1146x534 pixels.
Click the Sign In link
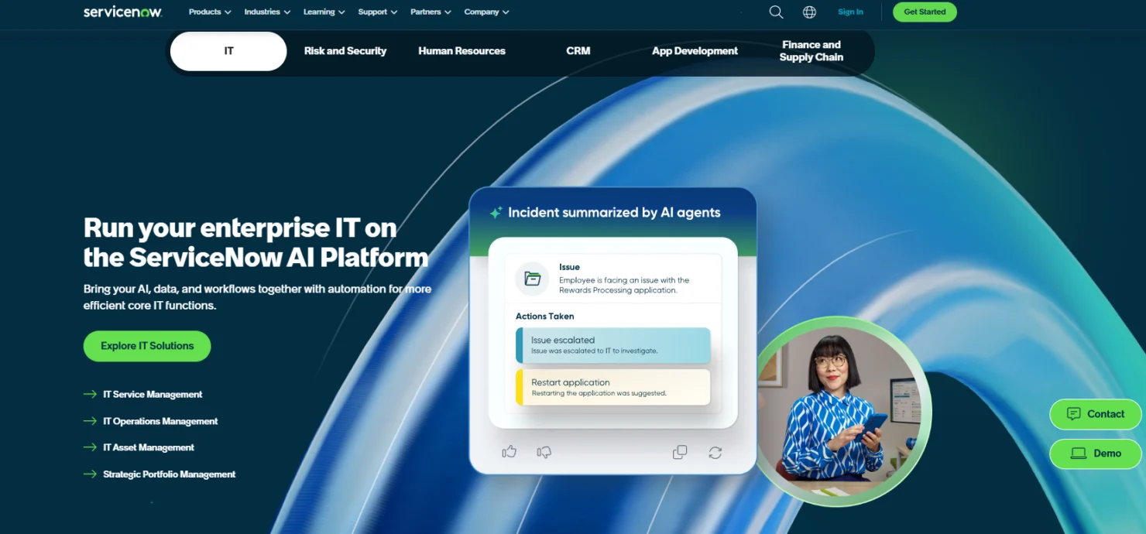[850, 12]
